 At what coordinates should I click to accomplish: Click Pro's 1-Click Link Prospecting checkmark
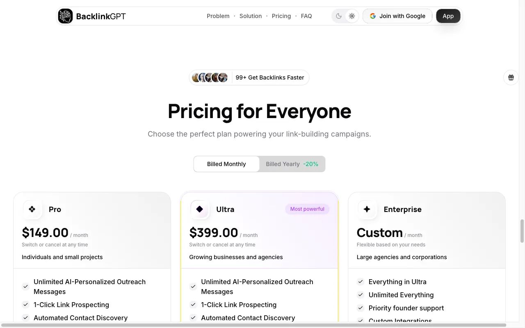[x=25, y=305]
